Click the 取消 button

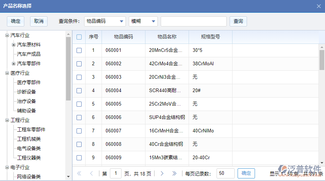[x=39, y=21]
